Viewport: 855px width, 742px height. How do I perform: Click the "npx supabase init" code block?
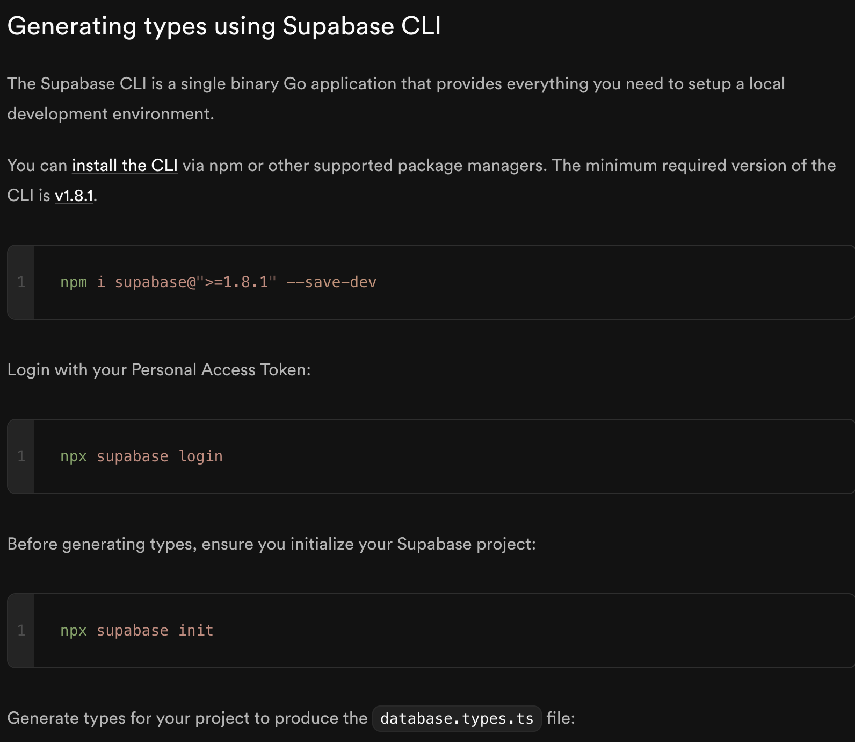pyautogui.click(x=430, y=631)
